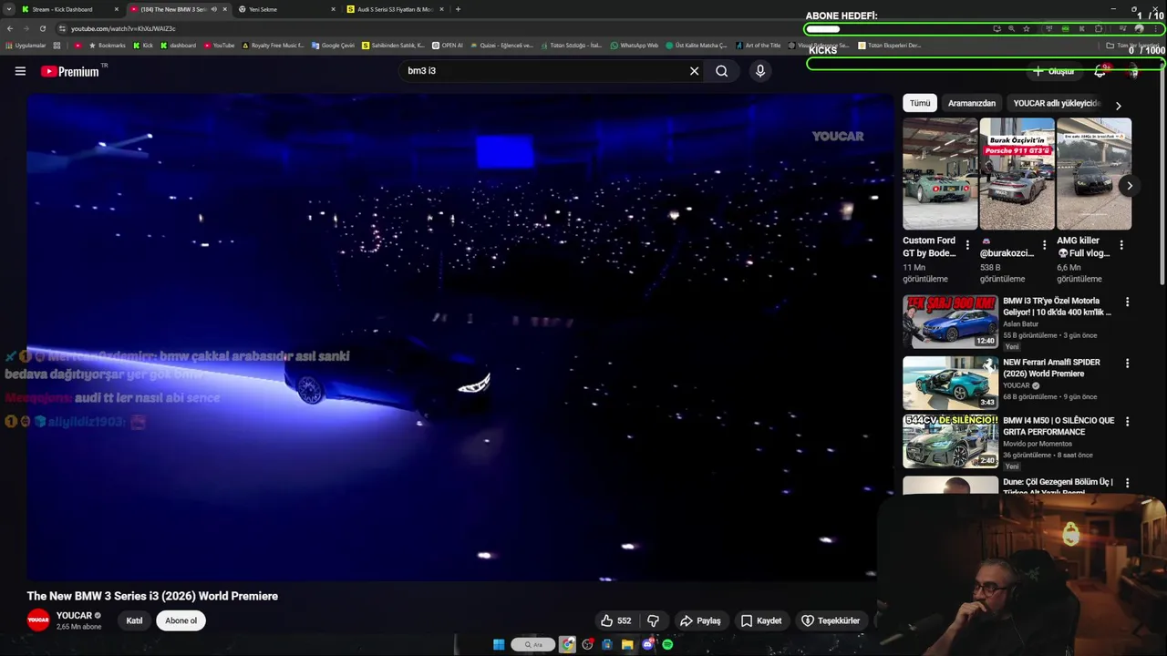Screen dimensions: 1167x656
Task: Start voice search with the microphone icon
Action: [760, 71]
